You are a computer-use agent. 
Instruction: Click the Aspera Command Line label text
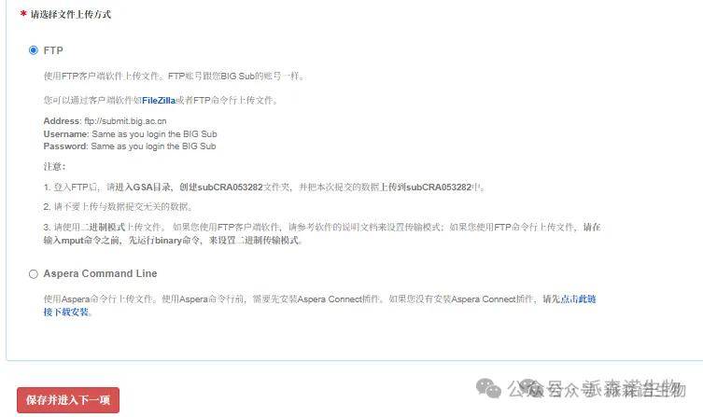click(x=100, y=273)
